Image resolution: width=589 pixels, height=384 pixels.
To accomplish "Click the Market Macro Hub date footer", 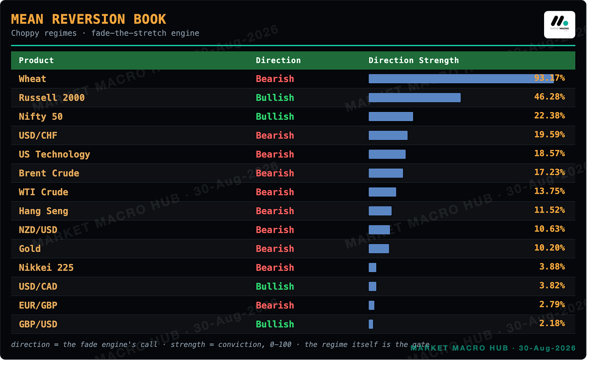I will click(493, 348).
